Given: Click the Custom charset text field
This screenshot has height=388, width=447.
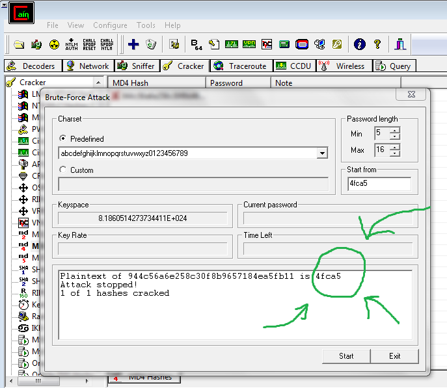Looking at the screenshot, I should click(193, 184).
